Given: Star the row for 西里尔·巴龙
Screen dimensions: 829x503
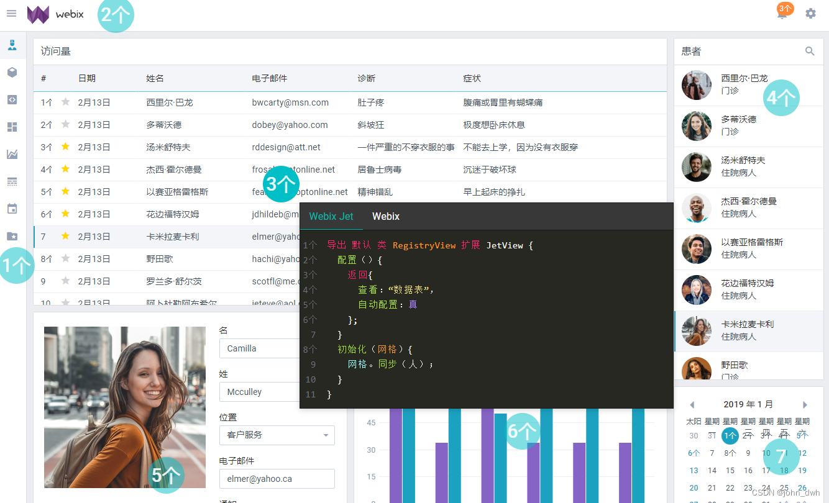Looking at the screenshot, I should [65, 102].
